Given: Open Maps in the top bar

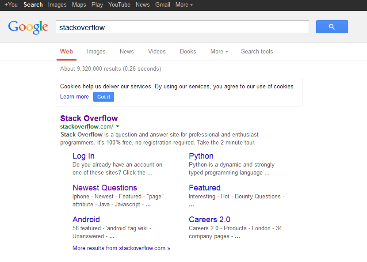Looking at the screenshot, I should (x=79, y=5).
